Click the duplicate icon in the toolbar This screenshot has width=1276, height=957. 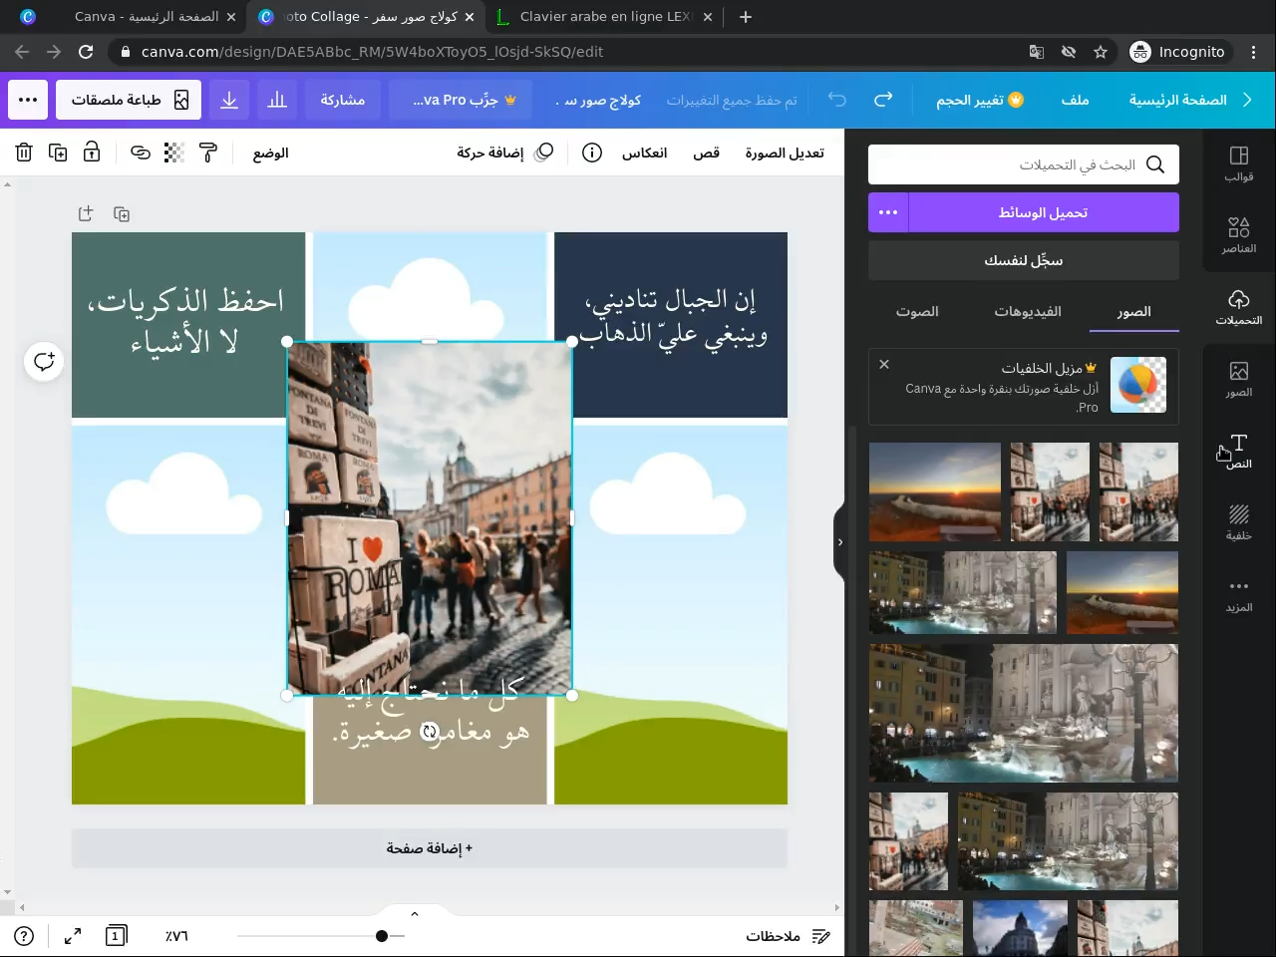tap(58, 153)
